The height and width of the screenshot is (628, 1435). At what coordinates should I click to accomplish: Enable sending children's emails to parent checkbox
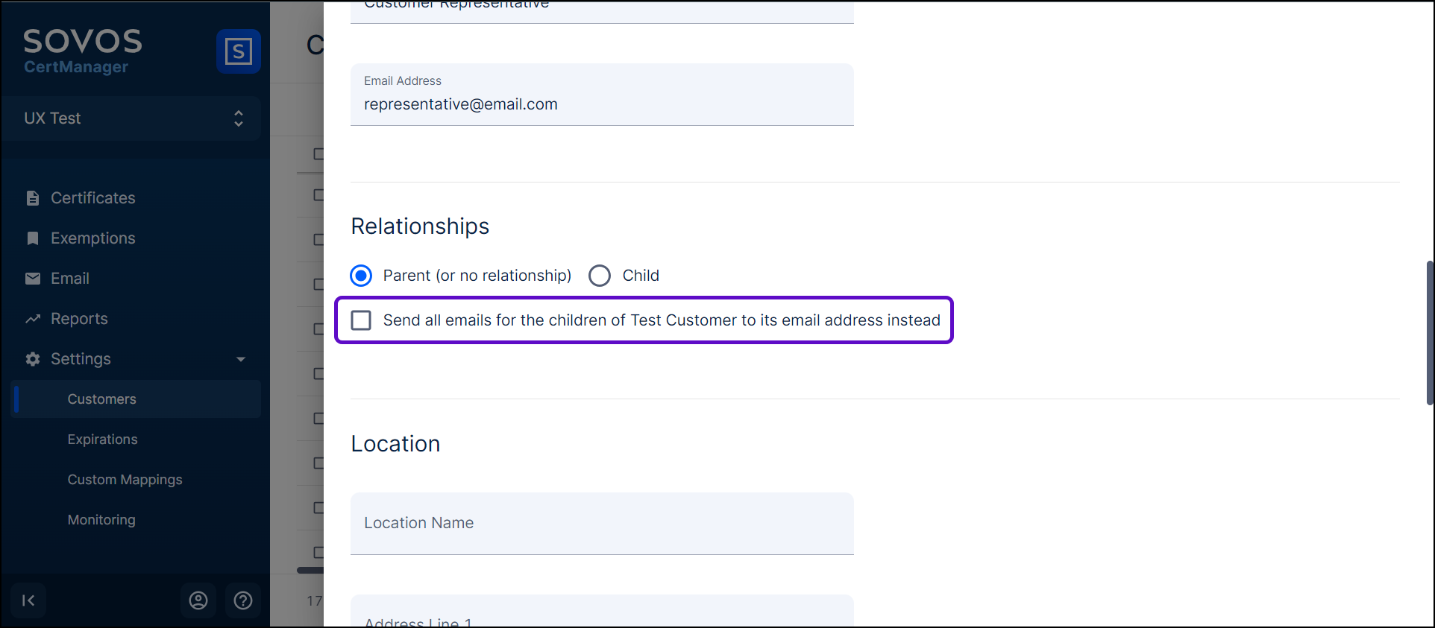[x=361, y=320]
